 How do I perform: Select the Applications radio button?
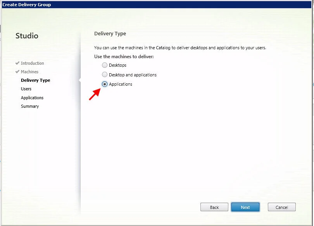pyautogui.click(x=105, y=84)
